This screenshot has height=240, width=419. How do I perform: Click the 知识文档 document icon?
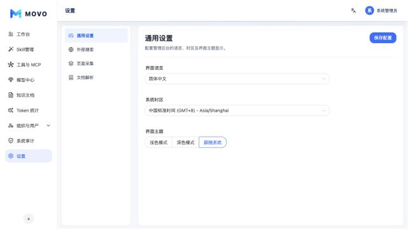[11, 95]
